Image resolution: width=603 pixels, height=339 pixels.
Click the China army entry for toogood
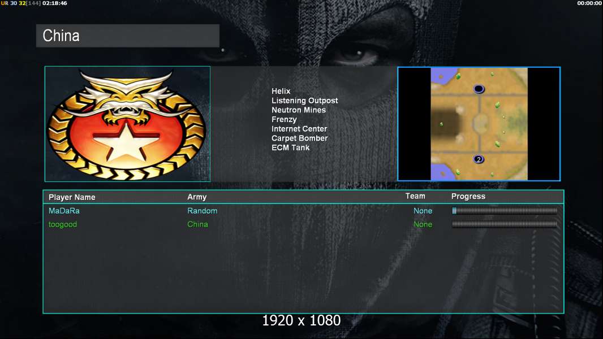tap(197, 224)
